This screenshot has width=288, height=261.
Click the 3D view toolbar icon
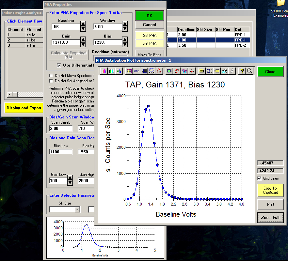tap(152, 71)
